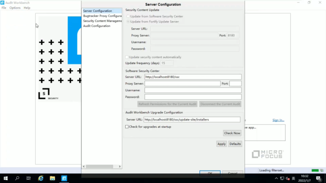326x183 pixels.
Task: Click the category list horizontal scrollbar thumb
Action: pos(100,166)
